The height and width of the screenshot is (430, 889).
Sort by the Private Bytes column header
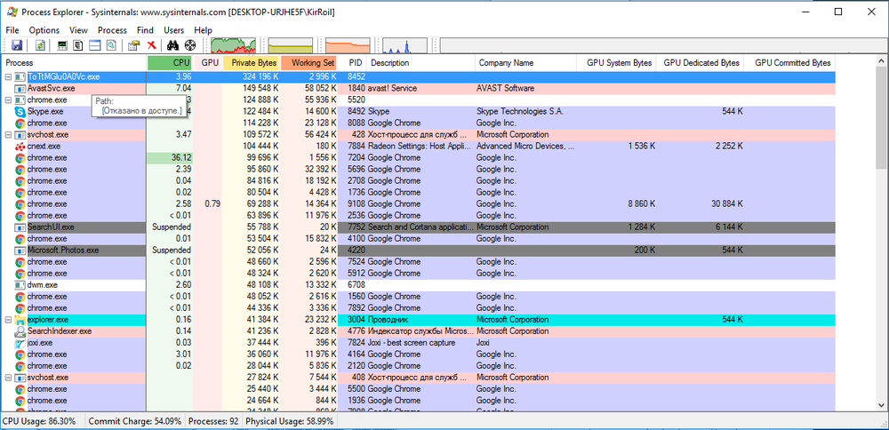252,63
